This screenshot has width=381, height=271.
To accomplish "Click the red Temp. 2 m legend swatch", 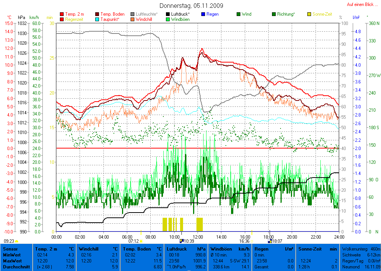I will coord(62,15).
